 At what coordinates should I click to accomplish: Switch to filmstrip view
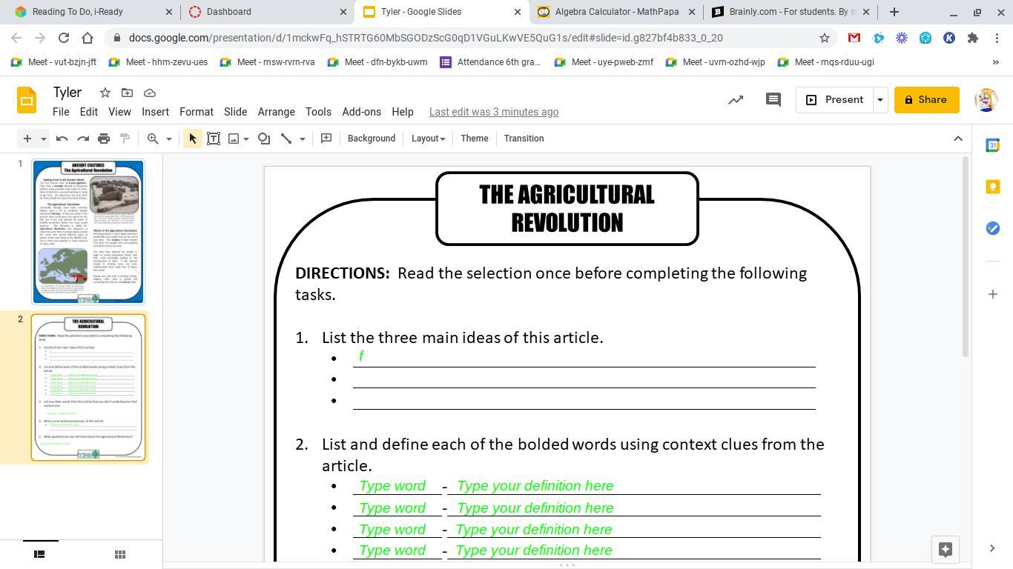point(40,553)
